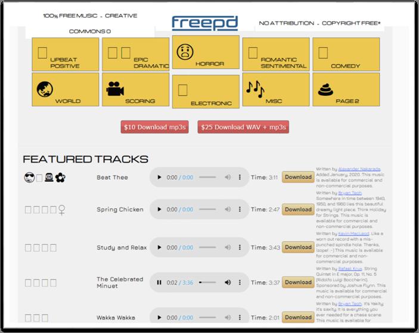Play the Study and Relax track
Image resolution: width=419 pixels, height=333 pixels.
pos(159,247)
